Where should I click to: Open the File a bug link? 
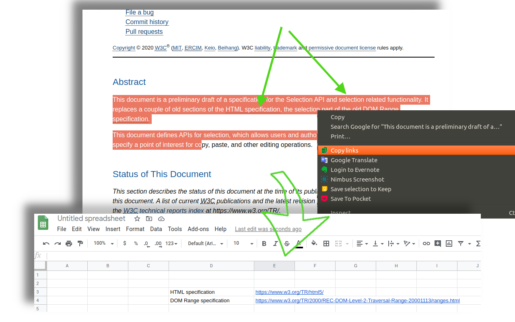[x=140, y=12]
